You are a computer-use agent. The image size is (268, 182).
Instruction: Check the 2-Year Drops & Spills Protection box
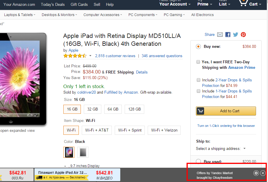tap(199, 80)
